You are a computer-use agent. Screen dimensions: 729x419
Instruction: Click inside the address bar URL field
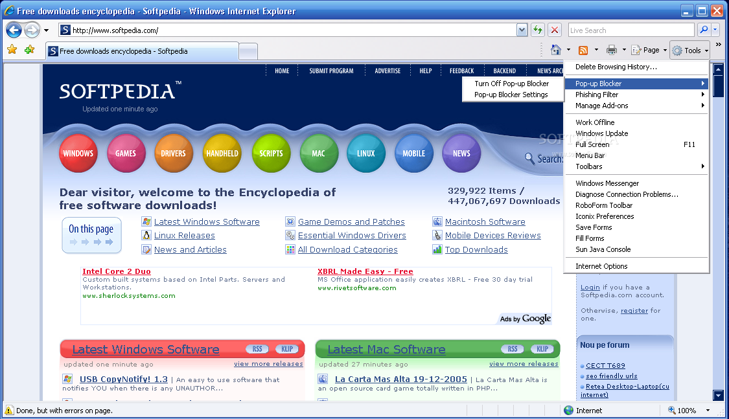click(x=288, y=30)
